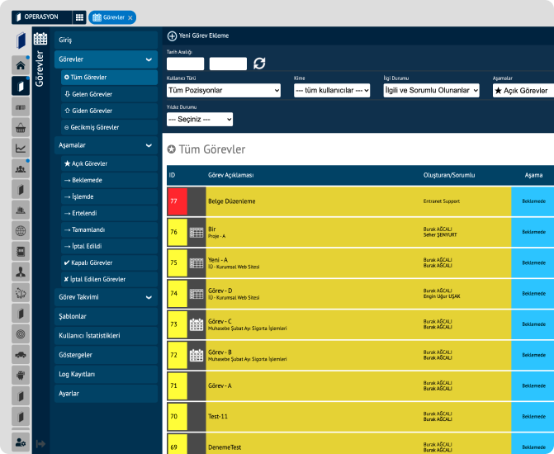
Task: Click the plus icon for Yeni Görev Ekleme
Action: tap(172, 35)
